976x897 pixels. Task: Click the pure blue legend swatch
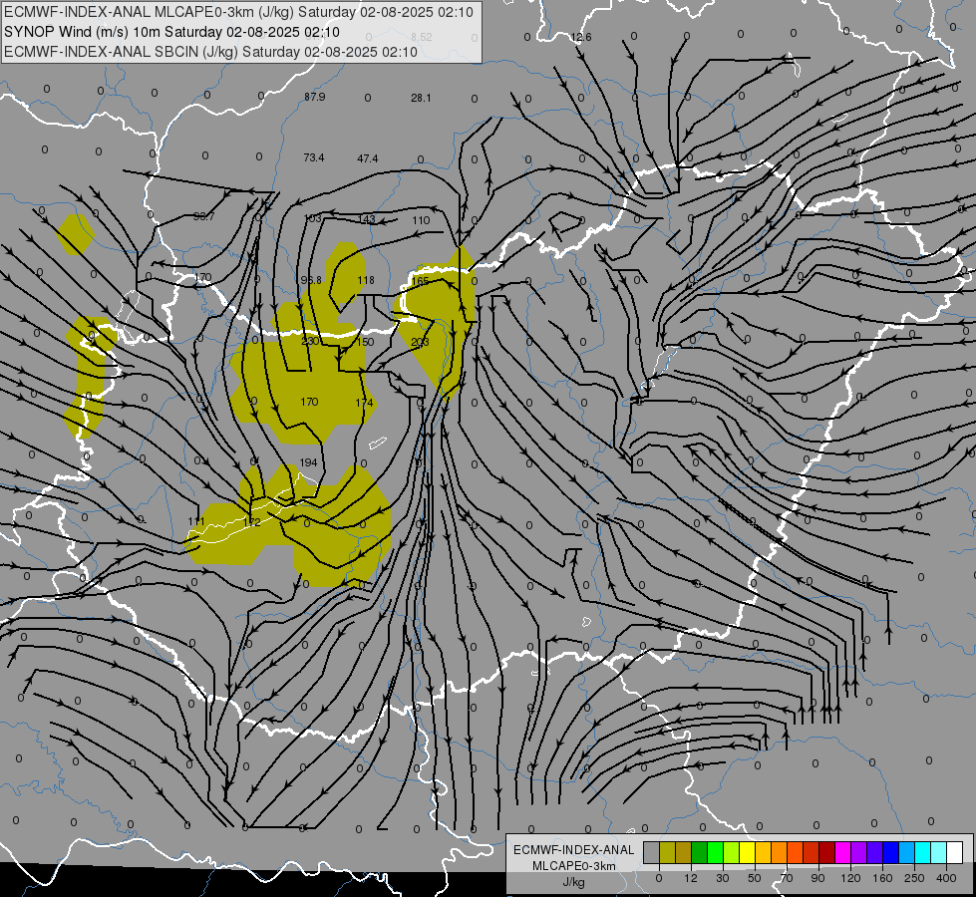[891, 853]
